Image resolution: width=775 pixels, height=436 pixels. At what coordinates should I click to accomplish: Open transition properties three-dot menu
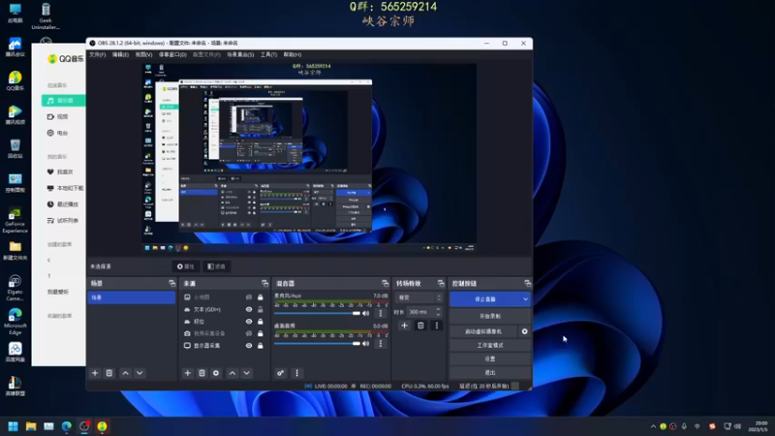tap(437, 326)
